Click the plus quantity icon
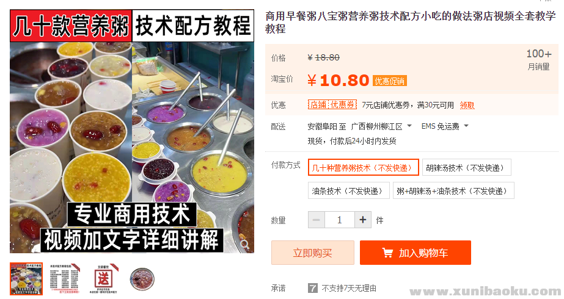Screen dimensions: 564x299 point(363,220)
